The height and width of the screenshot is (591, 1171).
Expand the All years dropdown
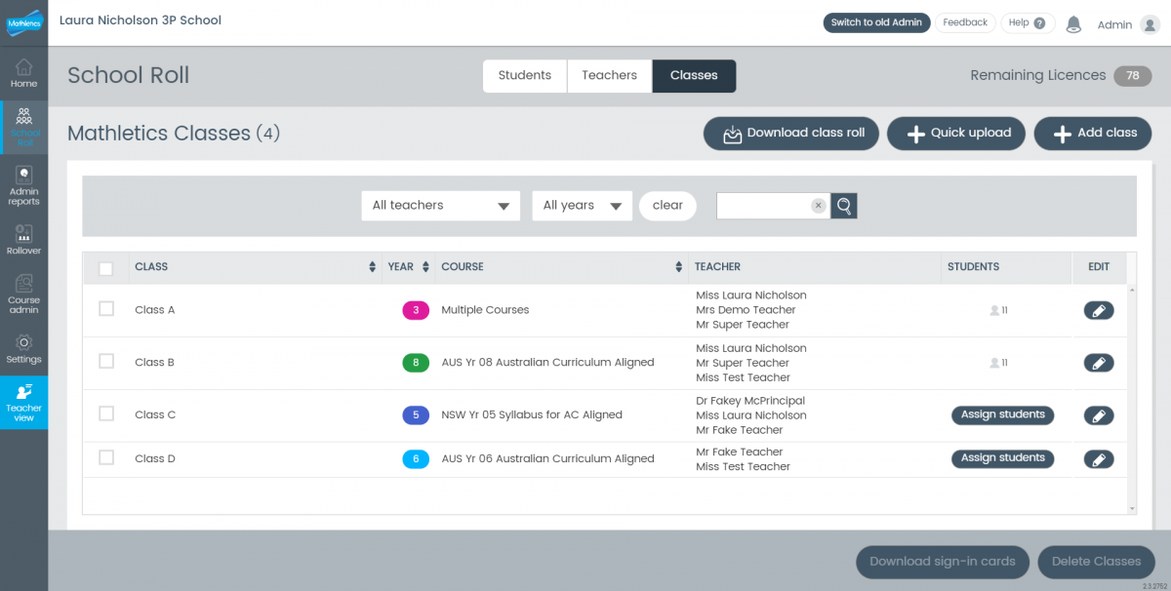[582, 206]
